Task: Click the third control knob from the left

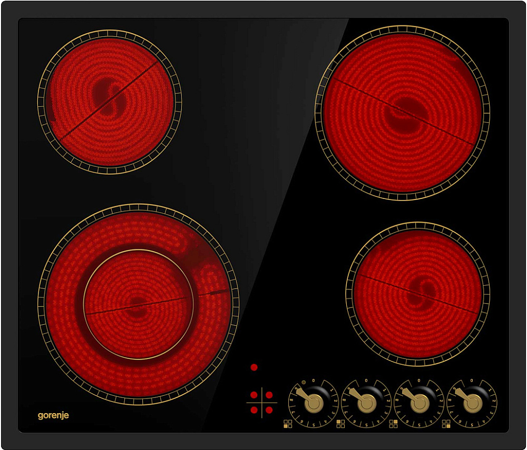Action: tap(419, 403)
